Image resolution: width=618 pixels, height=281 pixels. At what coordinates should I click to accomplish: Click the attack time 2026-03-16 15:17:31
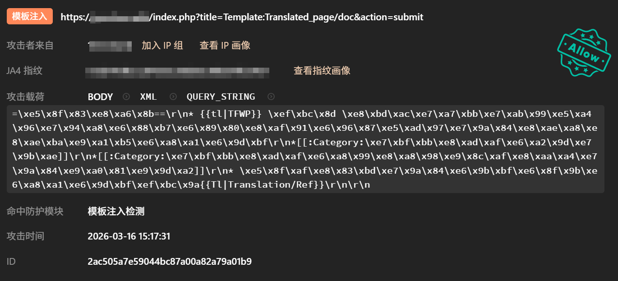[x=129, y=236]
